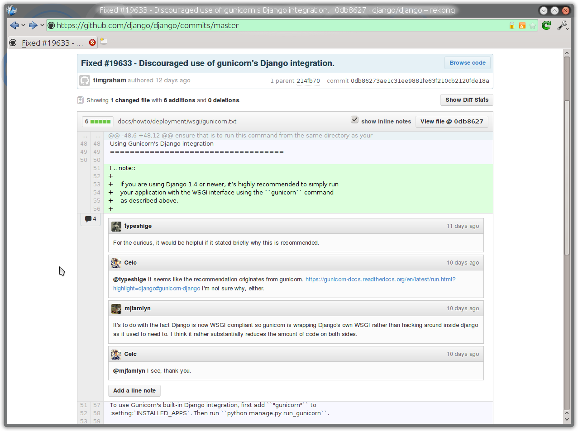
Task: Click the GitHub favicon in the address bar
Action: pos(51,26)
